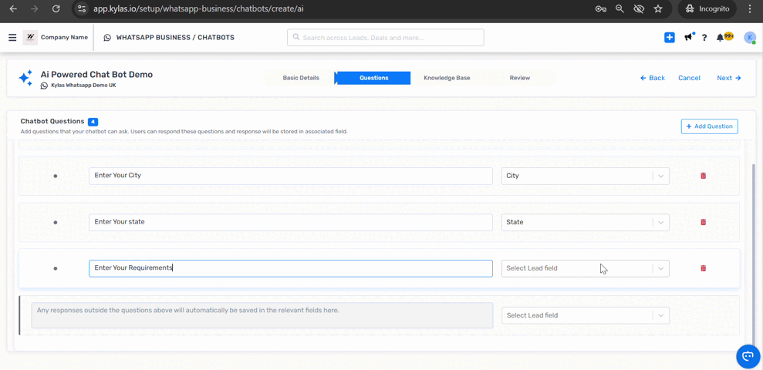Click the Add Question button
763x370 pixels.
pyautogui.click(x=709, y=126)
